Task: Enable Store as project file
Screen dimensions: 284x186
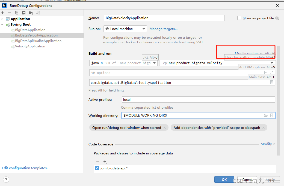Action: (x=239, y=18)
